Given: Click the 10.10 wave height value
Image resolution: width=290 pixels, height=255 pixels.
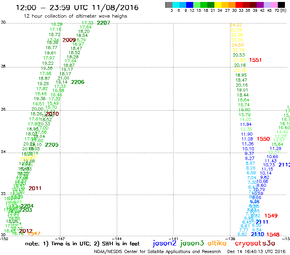Looking at the screenshot, I should coord(248,149).
